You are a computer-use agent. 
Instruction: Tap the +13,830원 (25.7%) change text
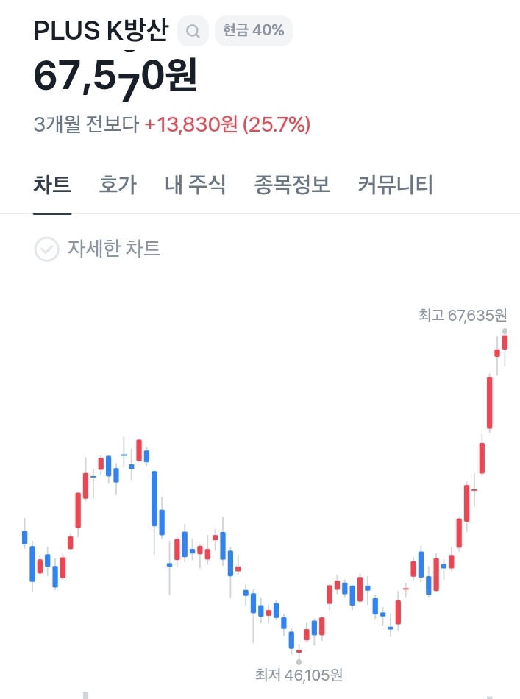227,124
